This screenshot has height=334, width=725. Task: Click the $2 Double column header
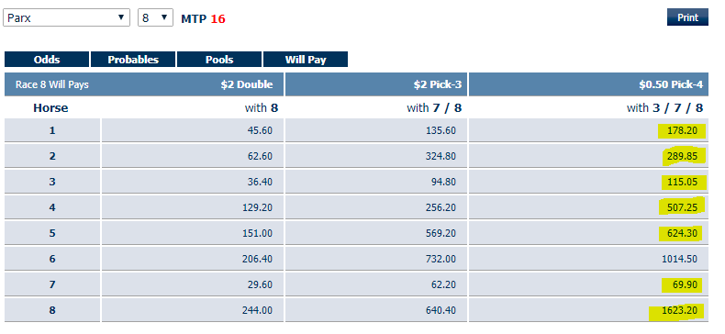pos(247,84)
